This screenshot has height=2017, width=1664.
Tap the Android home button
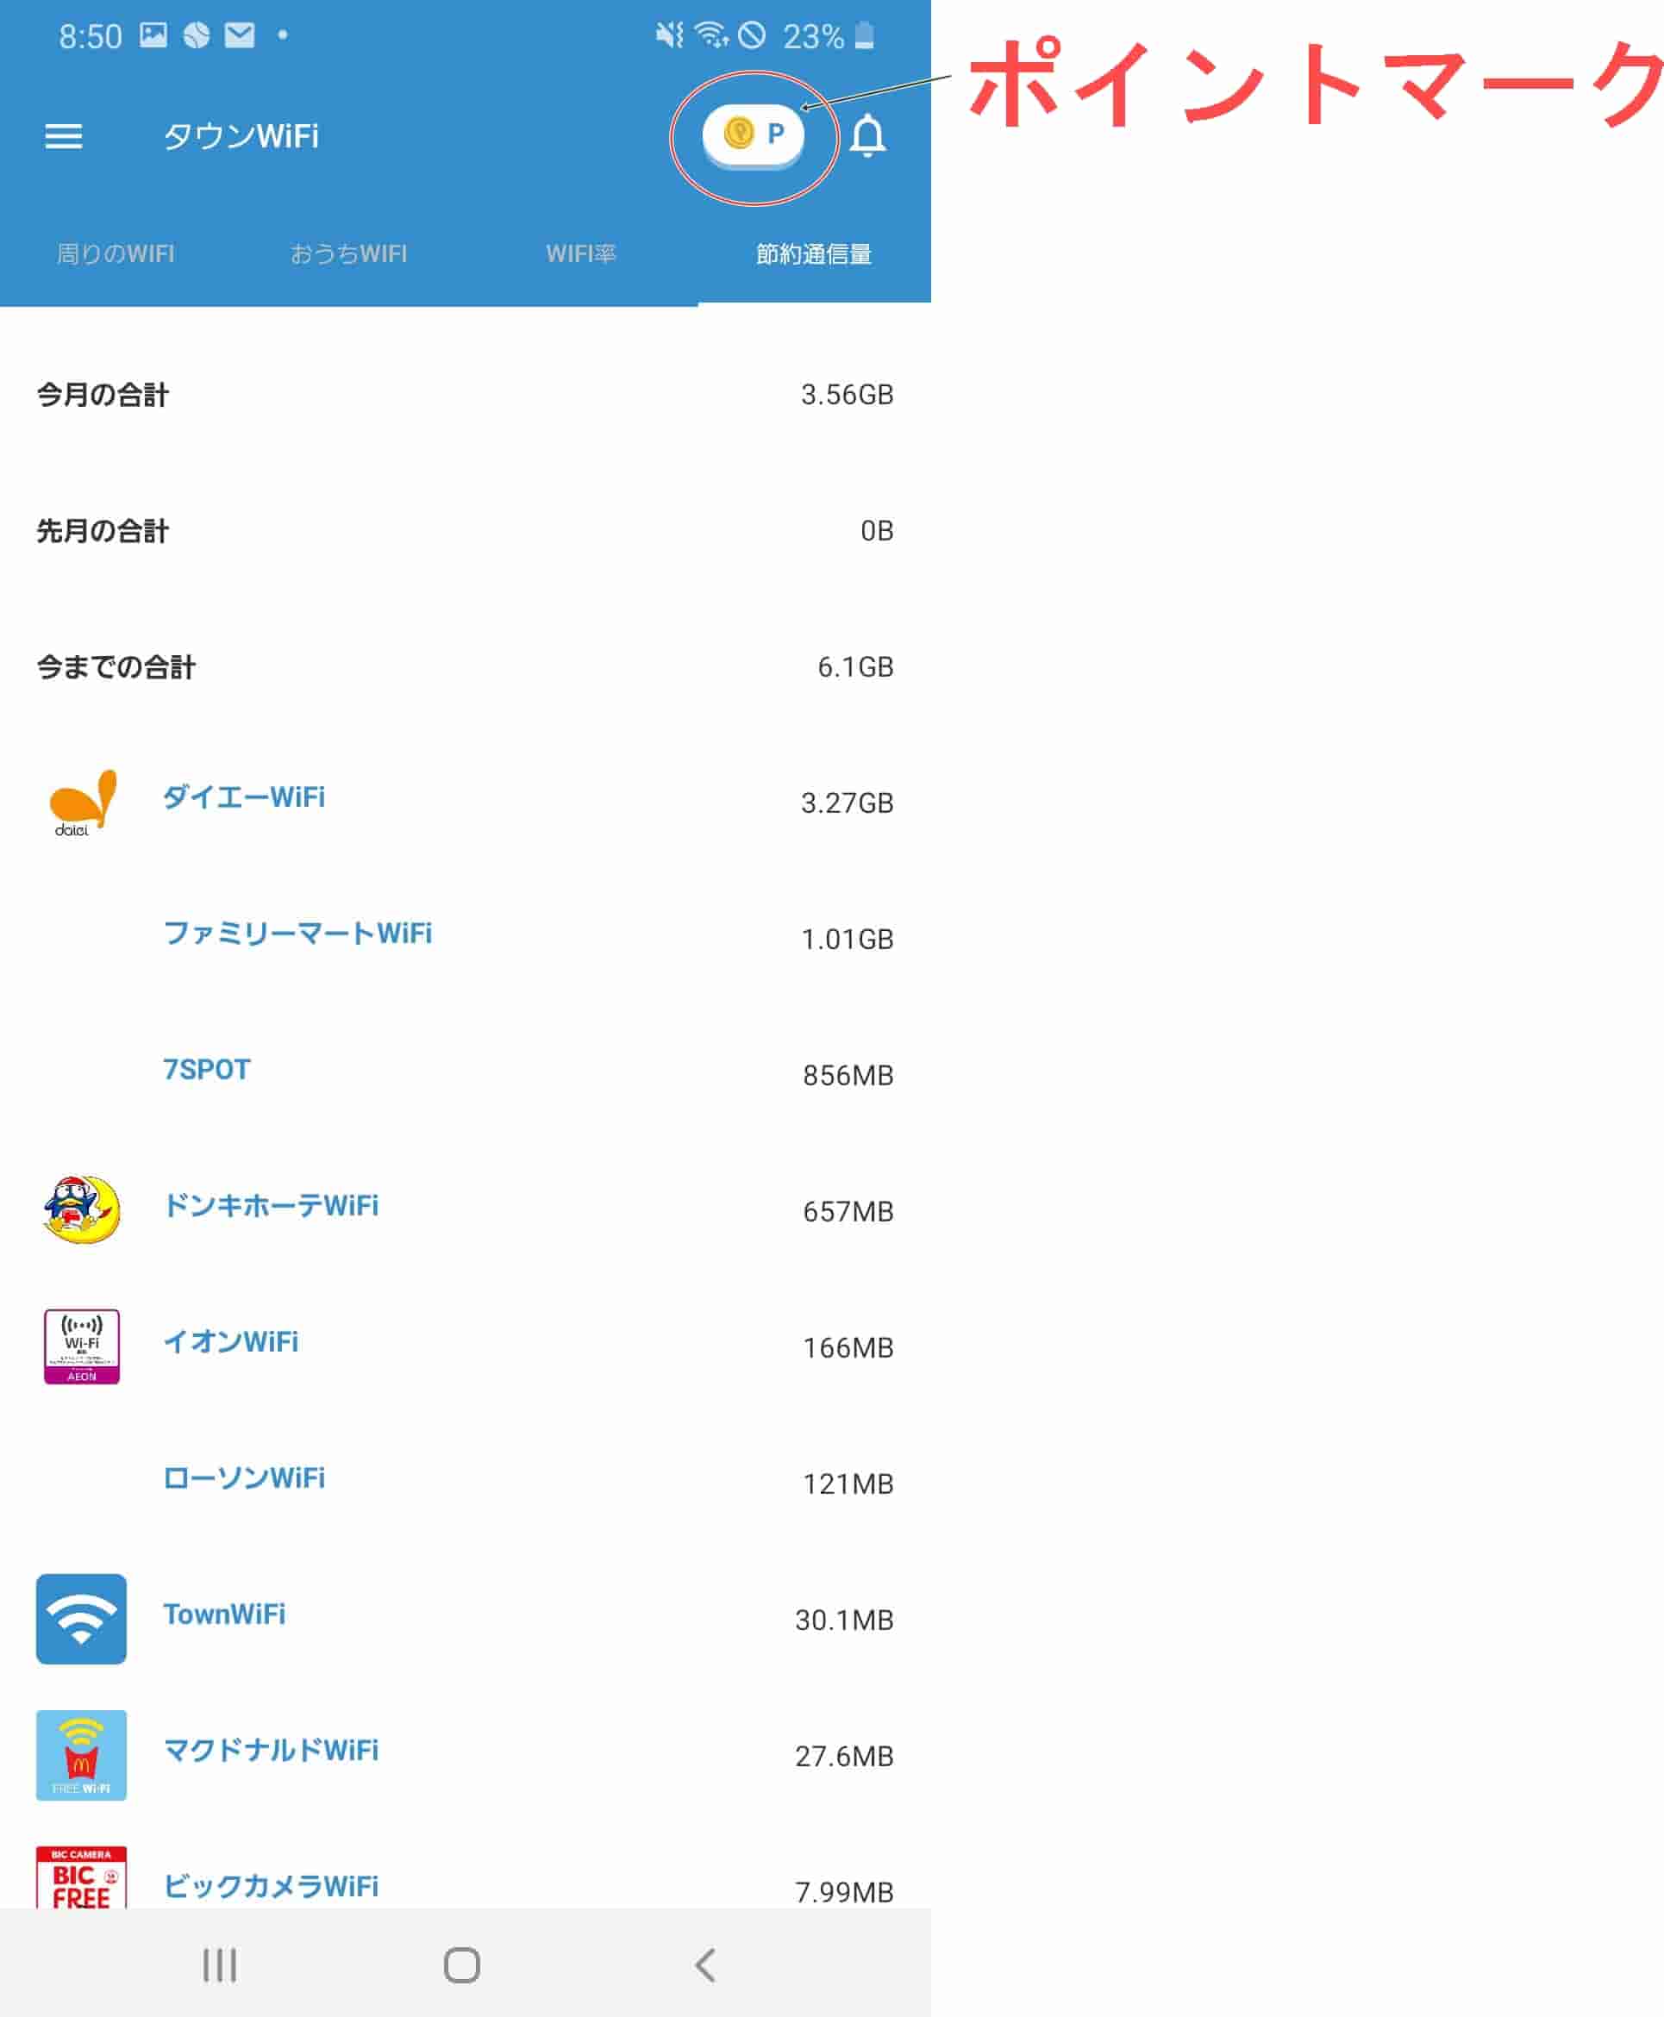tap(462, 1965)
